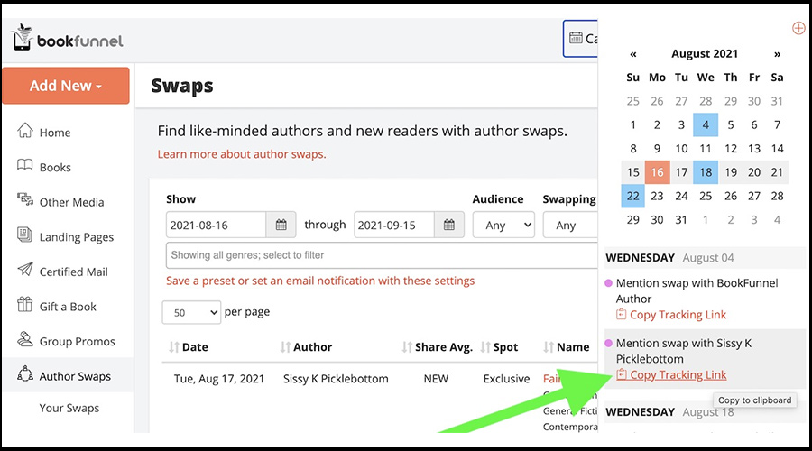Click the genre filter input field
812x451 pixels.
pyautogui.click(x=379, y=255)
